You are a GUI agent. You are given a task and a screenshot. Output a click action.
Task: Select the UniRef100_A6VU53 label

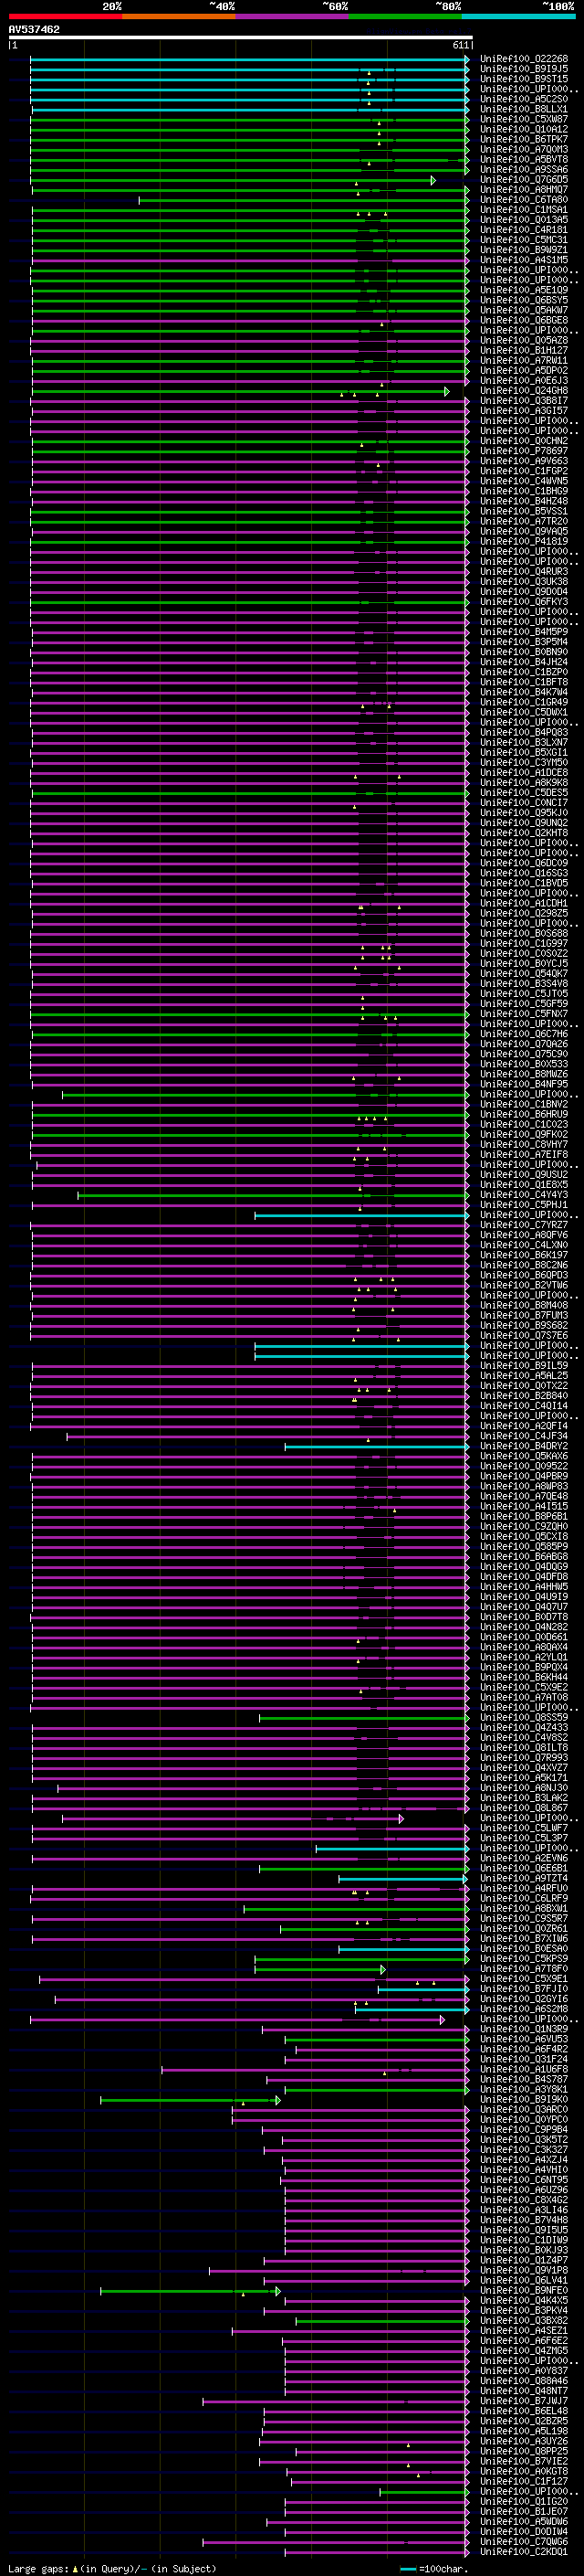tap(523, 2039)
